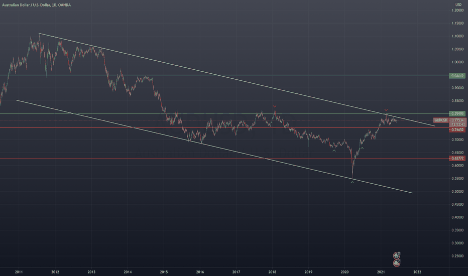
Task: Select the red 0.74652 price level label
Action: pyautogui.click(x=457, y=130)
